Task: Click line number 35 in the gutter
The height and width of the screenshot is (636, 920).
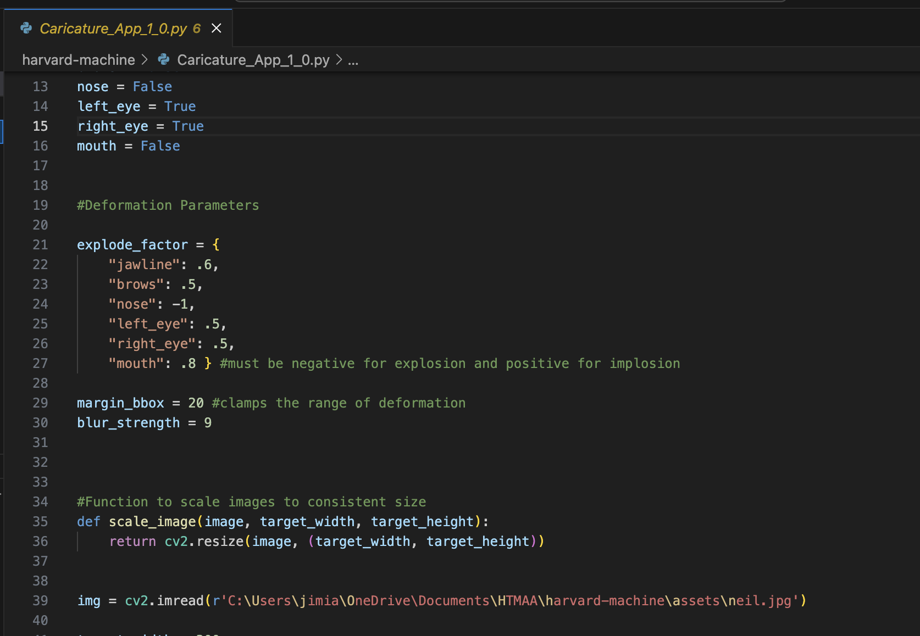Action: pyautogui.click(x=40, y=522)
